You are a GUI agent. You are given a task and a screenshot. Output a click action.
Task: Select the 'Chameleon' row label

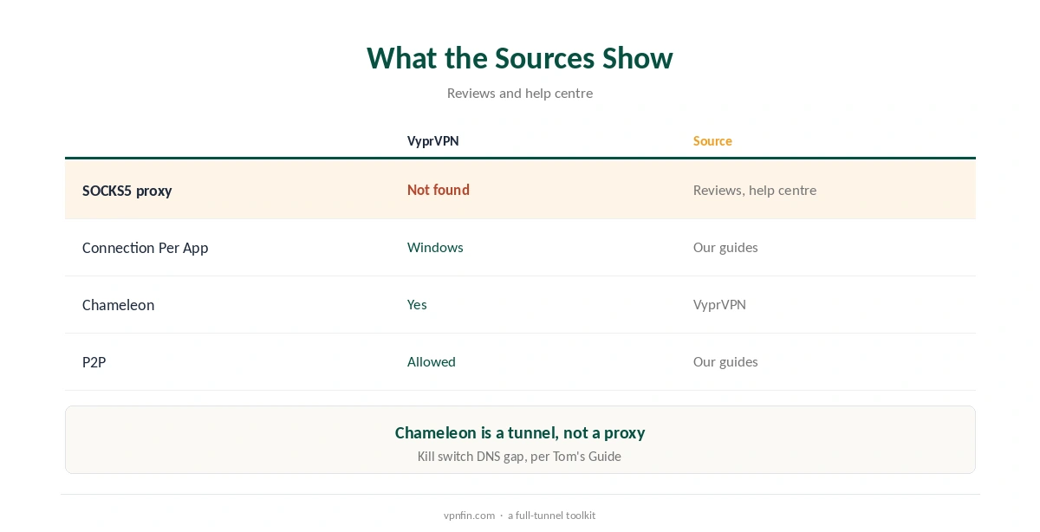[x=118, y=305]
